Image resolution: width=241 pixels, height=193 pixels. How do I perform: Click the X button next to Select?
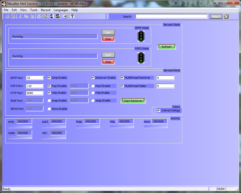click(x=226, y=17)
